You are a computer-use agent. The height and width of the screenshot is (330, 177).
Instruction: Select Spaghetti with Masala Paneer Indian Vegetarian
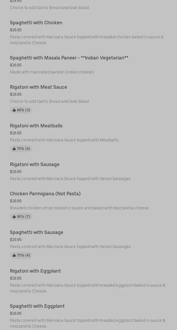click(x=69, y=58)
